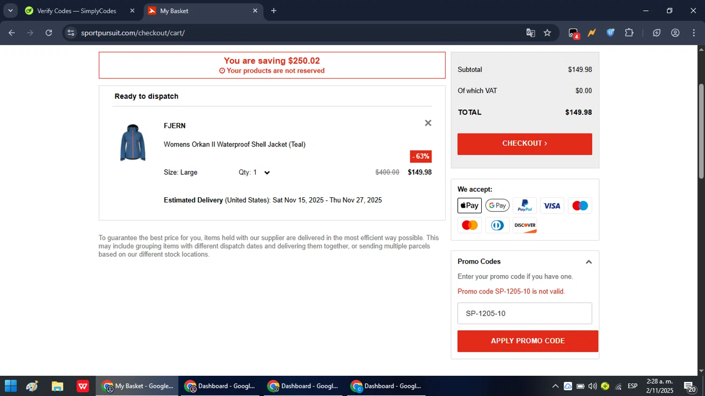Go forward in browser history
This screenshot has width=705, height=396.
[x=30, y=33]
